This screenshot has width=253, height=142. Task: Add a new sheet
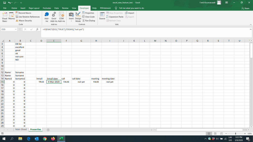pyautogui.click(x=48, y=130)
